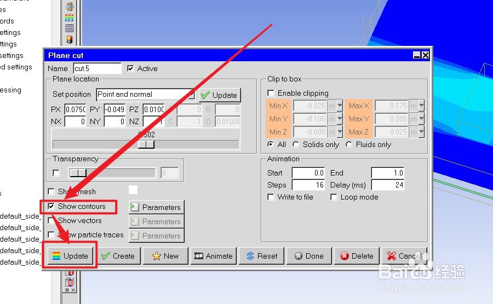
Task: Click the transparency value field
Action: click(170, 173)
